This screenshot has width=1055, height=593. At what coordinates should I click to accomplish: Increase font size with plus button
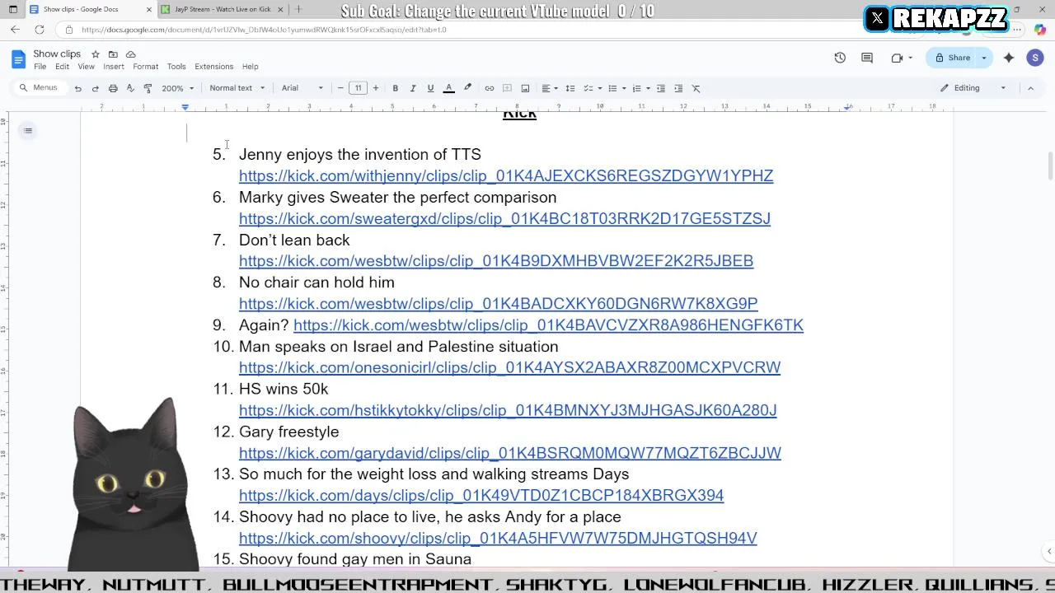tap(376, 88)
